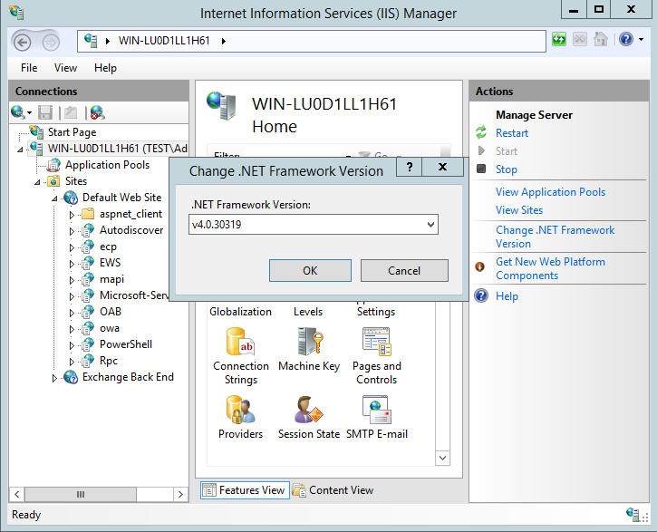Open the Connection Strings feature
Screen dimensions: 657x532
click(x=241, y=356)
